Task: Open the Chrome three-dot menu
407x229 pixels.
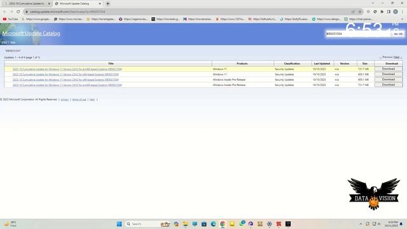Action: pos(403,11)
